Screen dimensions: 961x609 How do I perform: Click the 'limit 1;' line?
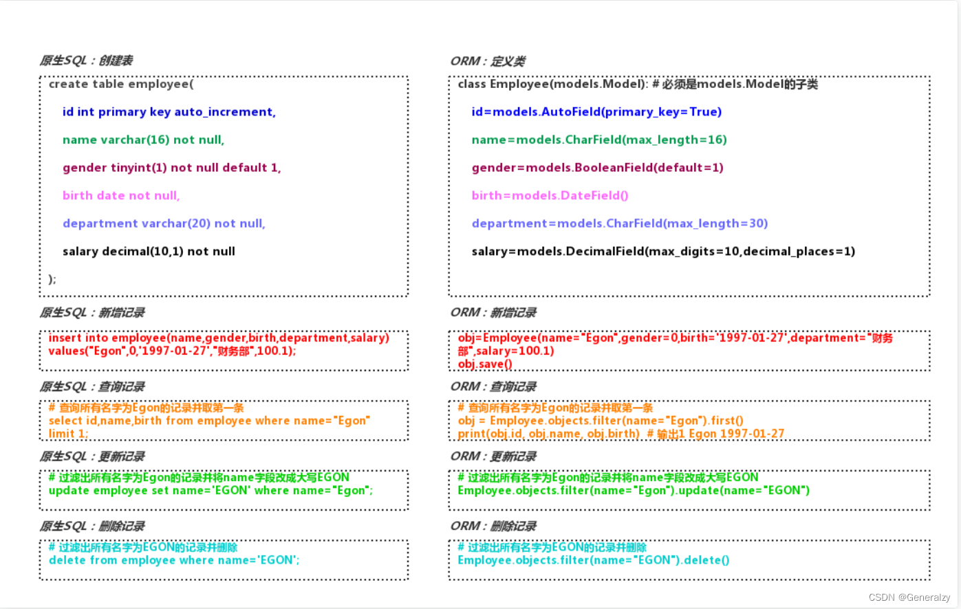pos(68,434)
